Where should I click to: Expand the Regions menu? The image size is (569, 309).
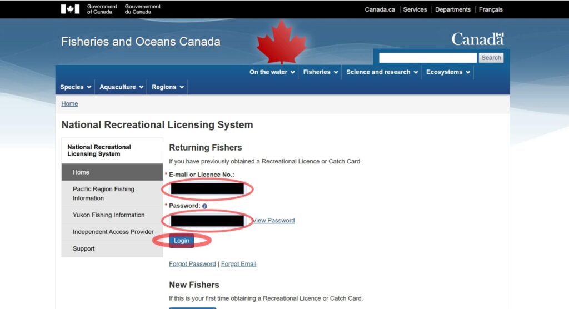coord(168,87)
